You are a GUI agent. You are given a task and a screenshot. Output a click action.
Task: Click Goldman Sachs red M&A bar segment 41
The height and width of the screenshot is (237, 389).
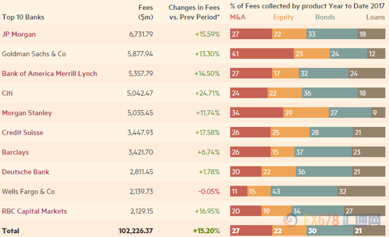coord(262,54)
